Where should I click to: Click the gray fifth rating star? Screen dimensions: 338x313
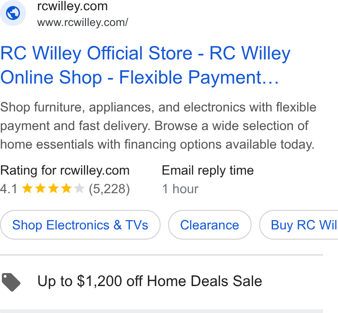79,189
